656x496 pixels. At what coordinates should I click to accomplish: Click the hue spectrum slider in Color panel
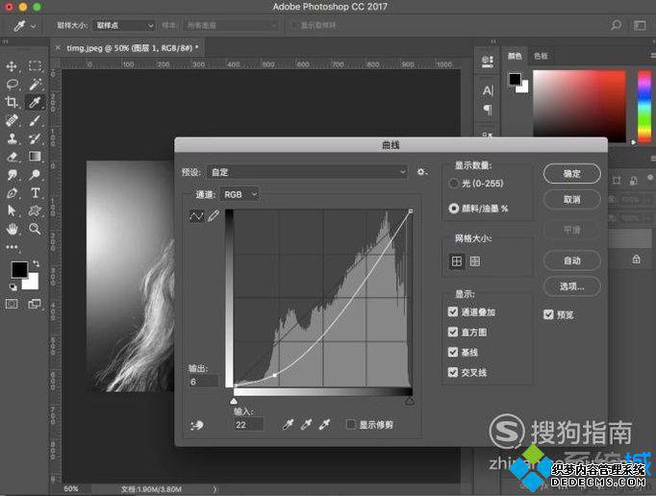tap(644, 106)
